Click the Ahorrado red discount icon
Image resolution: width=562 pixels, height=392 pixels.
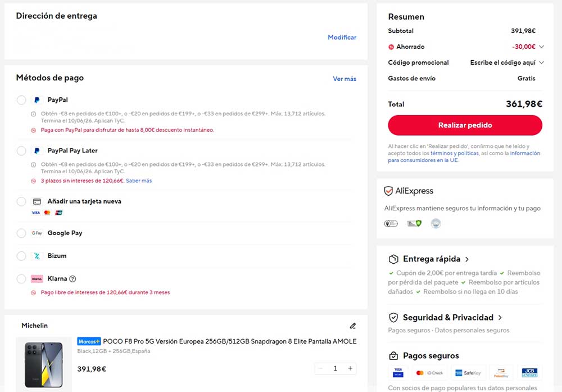pyautogui.click(x=391, y=47)
